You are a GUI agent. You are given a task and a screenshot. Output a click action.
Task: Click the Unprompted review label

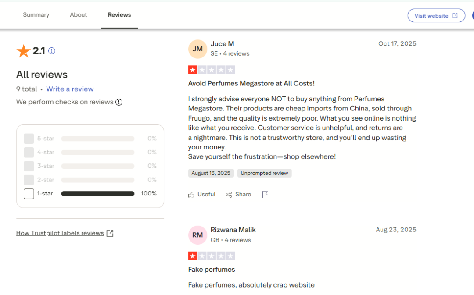click(x=264, y=173)
